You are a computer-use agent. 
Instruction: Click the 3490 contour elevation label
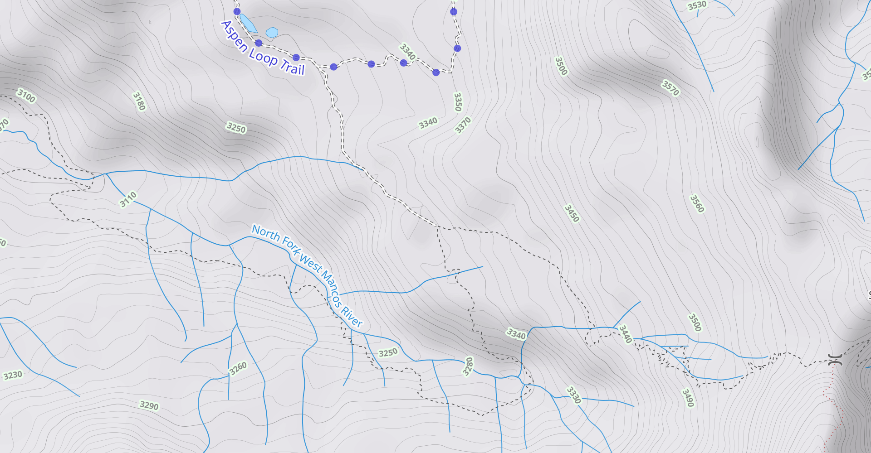pyautogui.click(x=688, y=398)
